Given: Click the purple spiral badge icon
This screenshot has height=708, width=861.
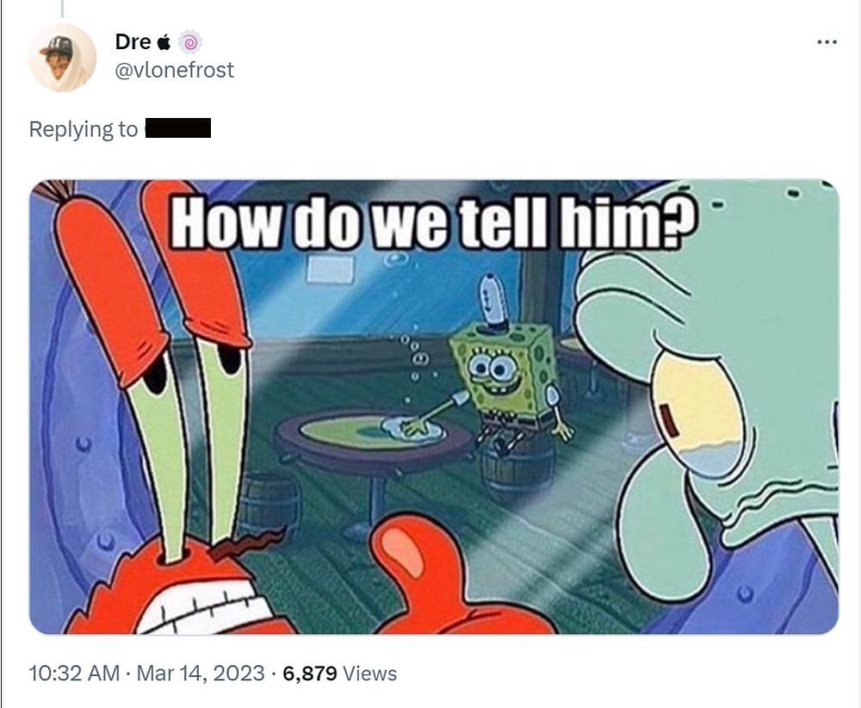Looking at the screenshot, I should tap(190, 42).
